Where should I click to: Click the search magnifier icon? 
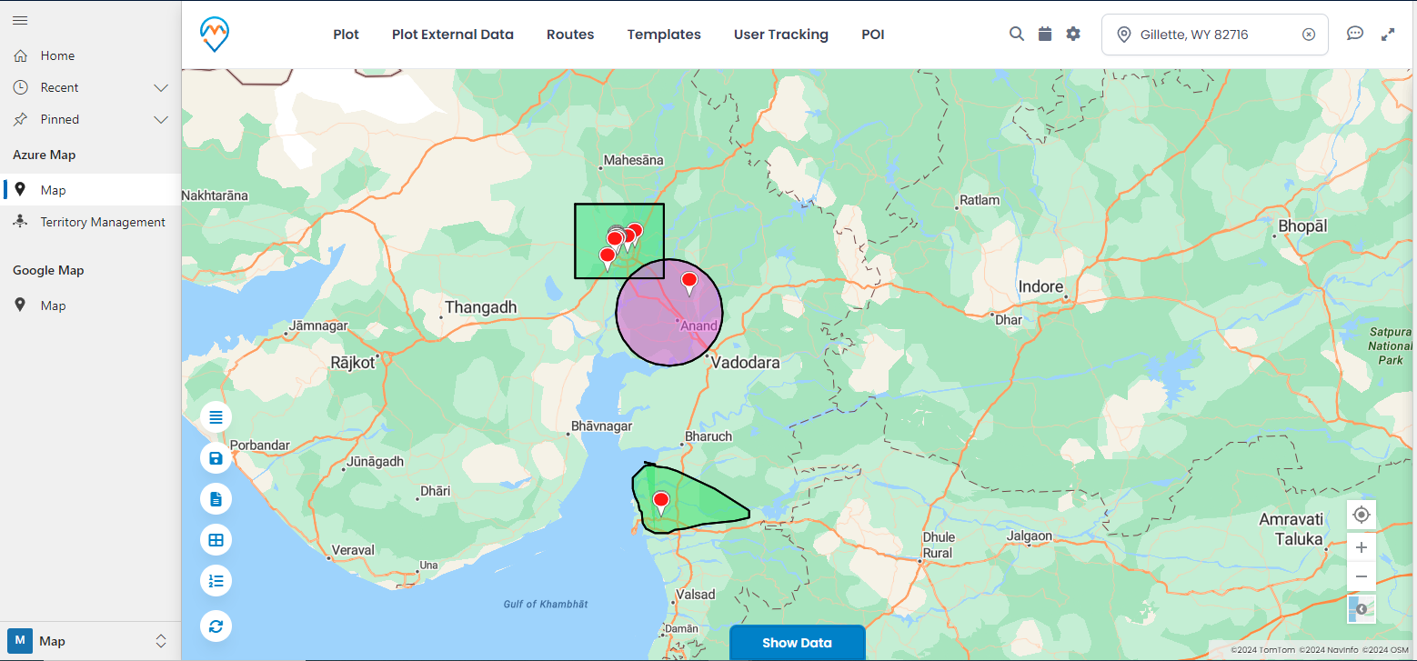(x=1017, y=34)
